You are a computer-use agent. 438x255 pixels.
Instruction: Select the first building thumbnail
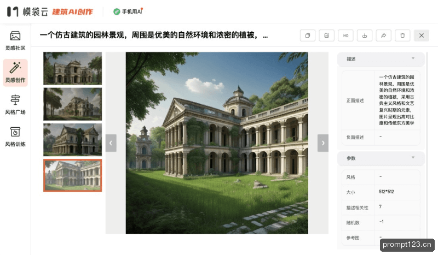(73, 68)
